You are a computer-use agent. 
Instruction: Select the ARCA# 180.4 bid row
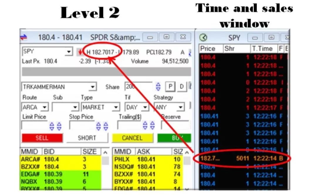pos(60,159)
